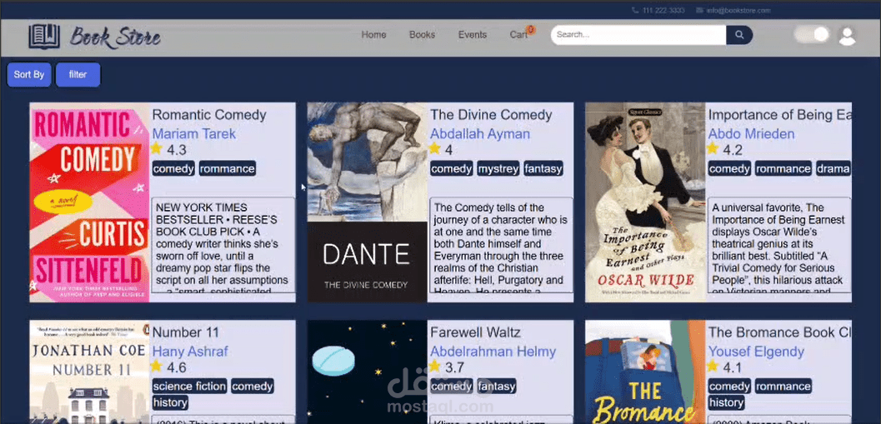The image size is (881, 424).
Task: Open the Events menu item
Action: tap(473, 35)
